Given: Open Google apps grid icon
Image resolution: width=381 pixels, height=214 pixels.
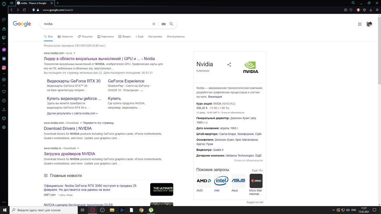Looking at the screenshot, I should click(360, 24).
